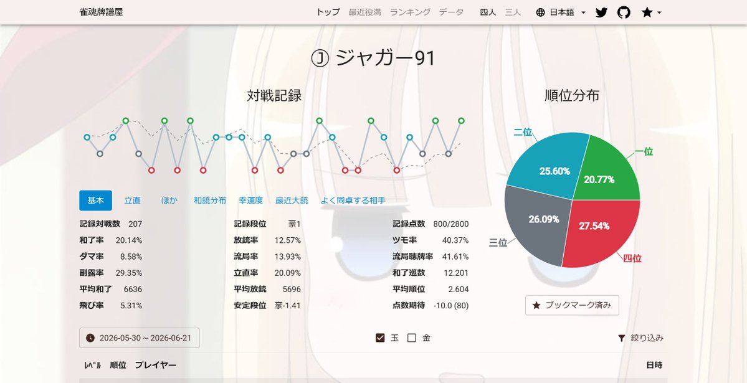The width and height of the screenshot is (747, 383).
Task: Click the 雀魂牌譜屋 site title
Action: point(101,12)
